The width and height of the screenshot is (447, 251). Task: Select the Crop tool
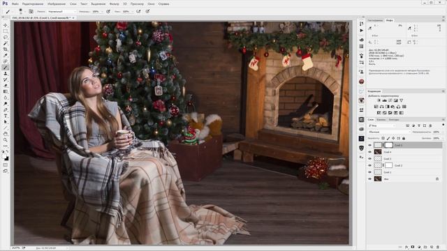coord(6,50)
